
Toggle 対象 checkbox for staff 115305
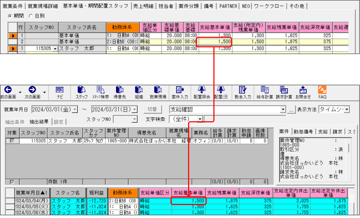(12, 141)
